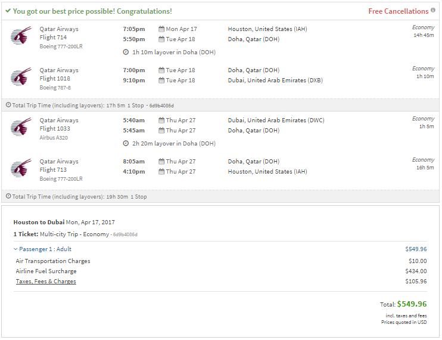Click the $434.00 fuel surcharge amount
Image resolution: width=442 pixels, height=340 pixels.
[x=416, y=271]
